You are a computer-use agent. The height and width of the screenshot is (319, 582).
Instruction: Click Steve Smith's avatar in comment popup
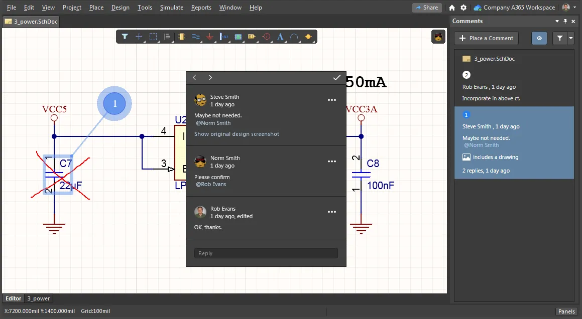pyautogui.click(x=200, y=100)
